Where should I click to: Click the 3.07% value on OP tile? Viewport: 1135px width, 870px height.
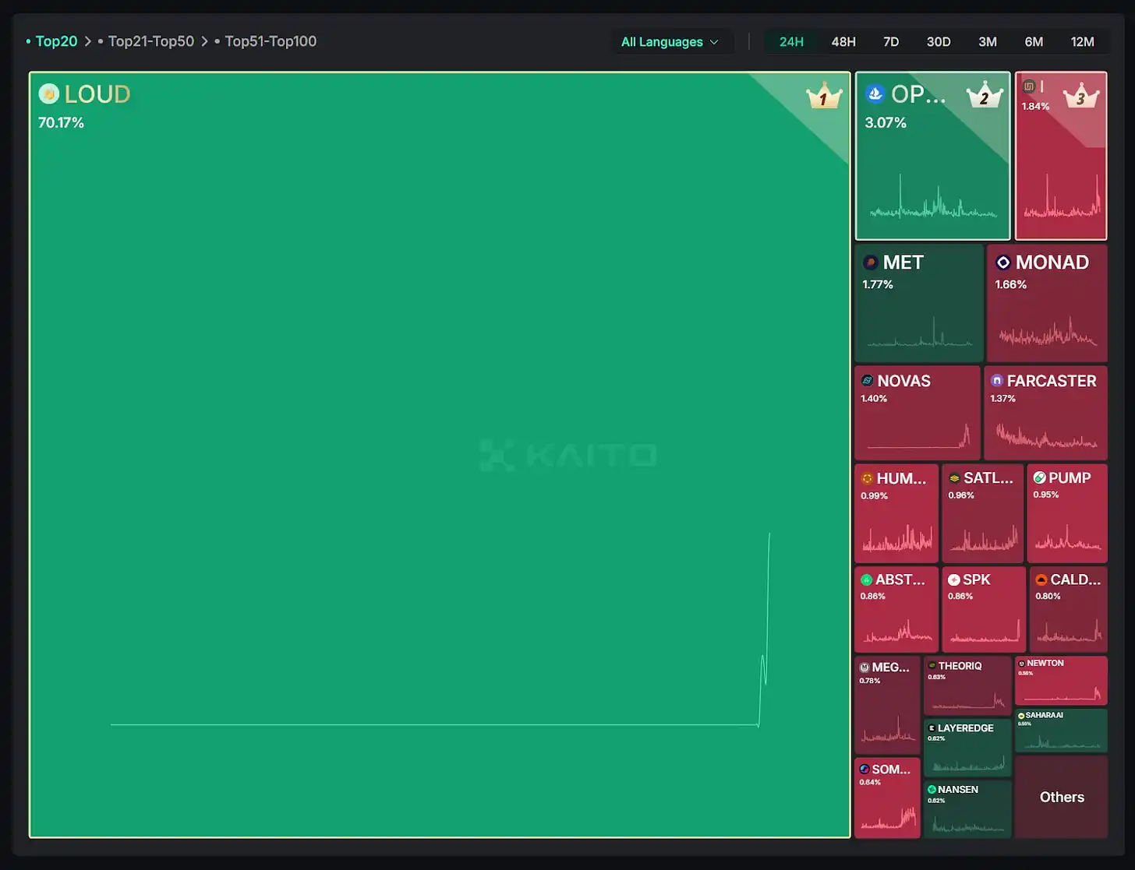pyautogui.click(x=886, y=122)
